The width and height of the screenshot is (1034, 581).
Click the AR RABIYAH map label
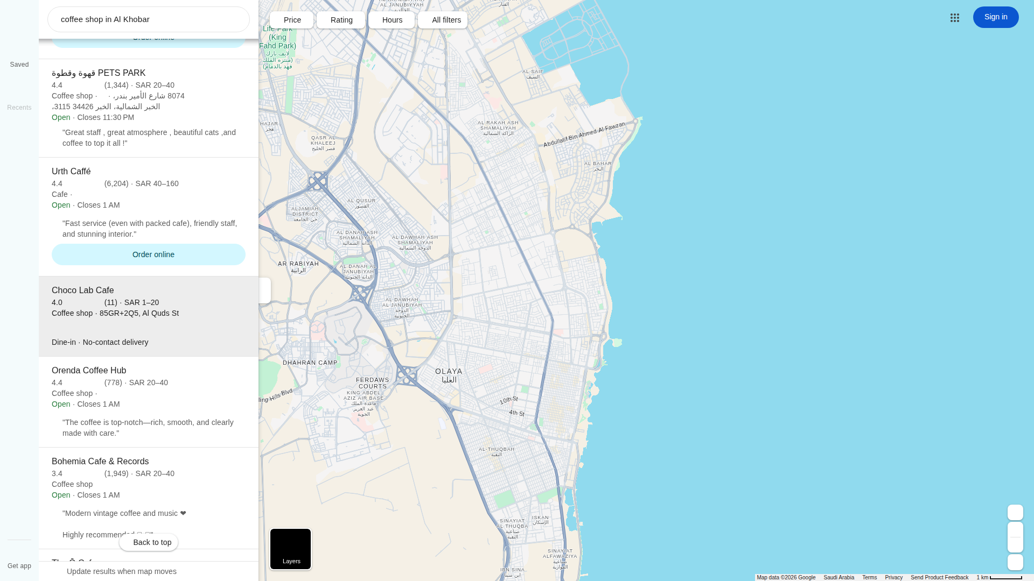(298, 266)
